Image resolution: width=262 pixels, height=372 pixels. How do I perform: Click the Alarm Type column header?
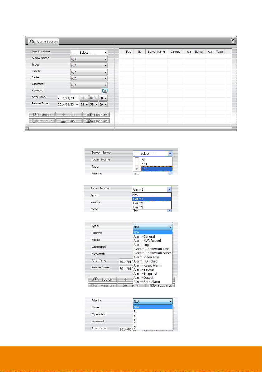pyautogui.click(x=215, y=52)
